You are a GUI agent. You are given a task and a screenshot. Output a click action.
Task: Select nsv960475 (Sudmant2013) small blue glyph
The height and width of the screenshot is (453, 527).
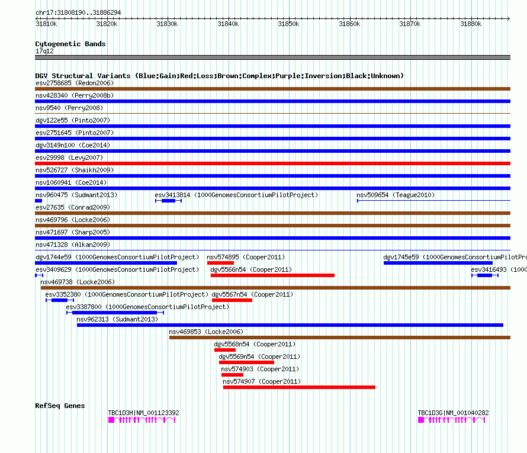click(38, 201)
